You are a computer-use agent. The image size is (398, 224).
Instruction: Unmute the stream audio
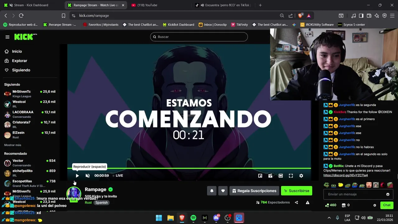[x=88, y=176]
